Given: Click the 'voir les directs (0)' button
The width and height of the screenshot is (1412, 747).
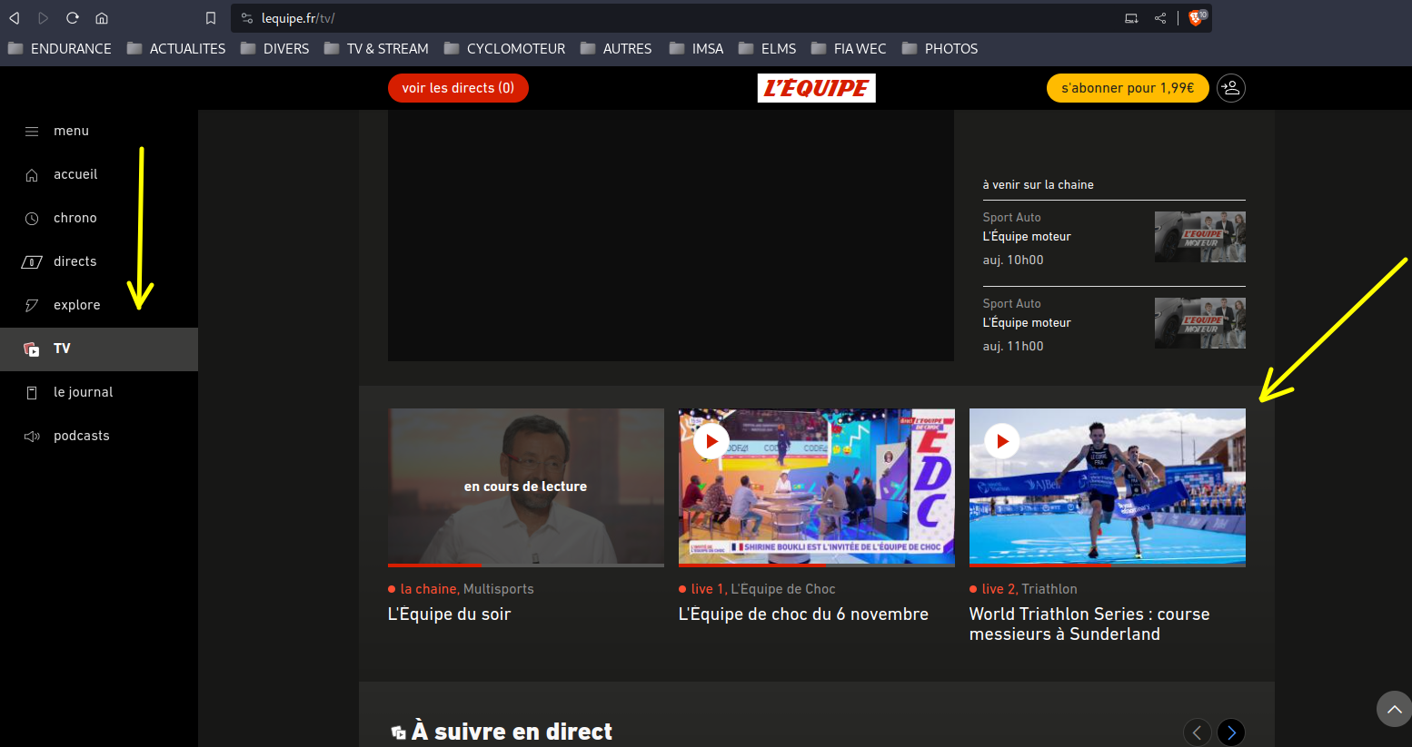Looking at the screenshot, I should [x=458, y=88].
